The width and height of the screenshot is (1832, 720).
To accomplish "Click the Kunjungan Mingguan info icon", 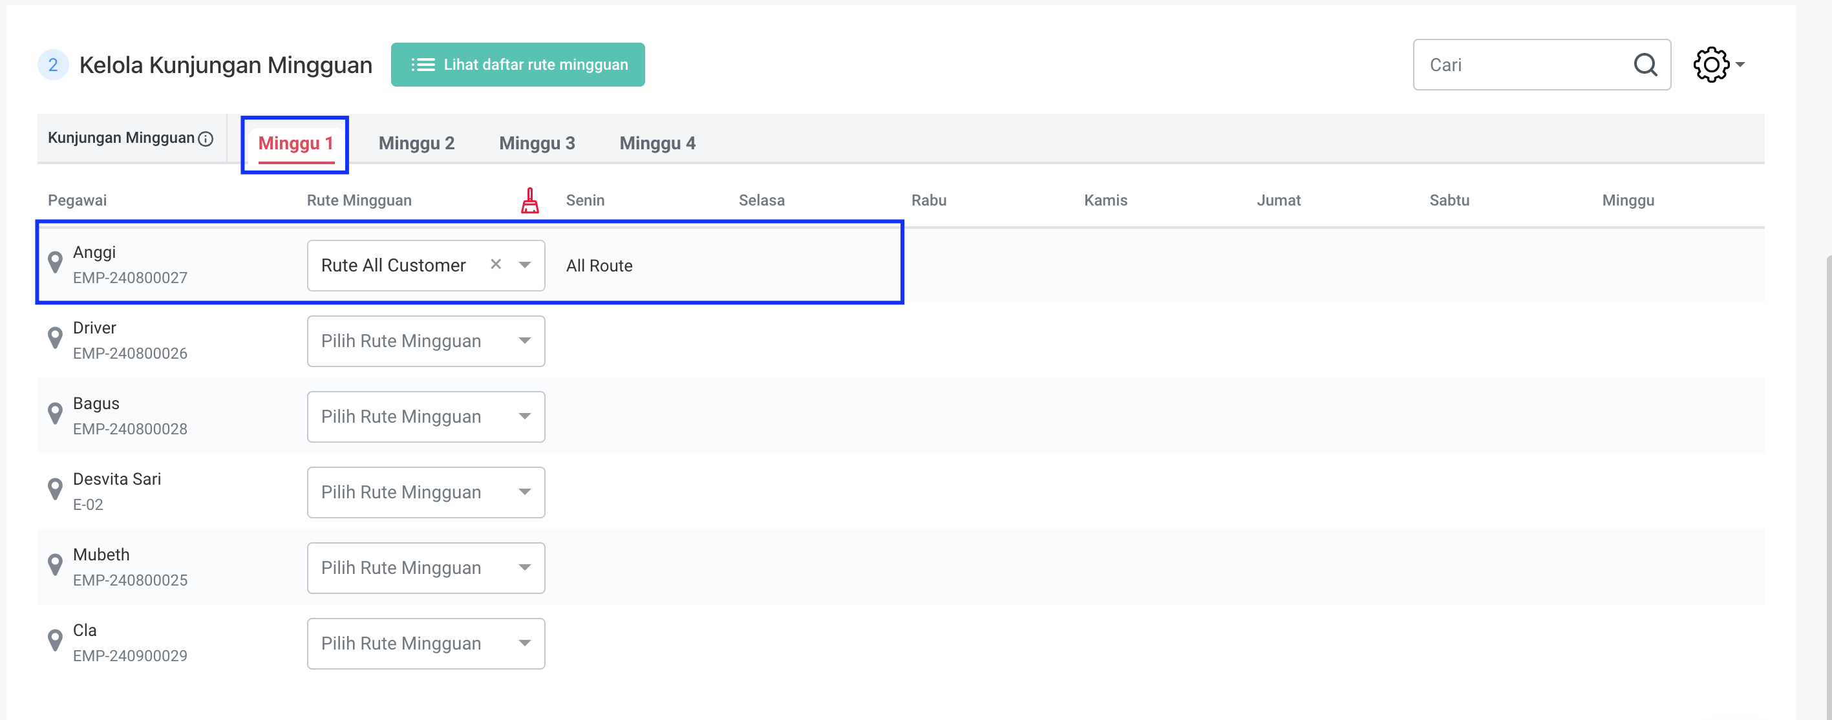I will [206, 140].
